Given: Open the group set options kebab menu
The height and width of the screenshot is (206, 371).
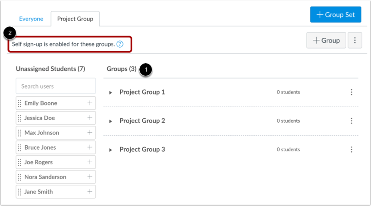Looking at the screenshot, I should 355,40.
